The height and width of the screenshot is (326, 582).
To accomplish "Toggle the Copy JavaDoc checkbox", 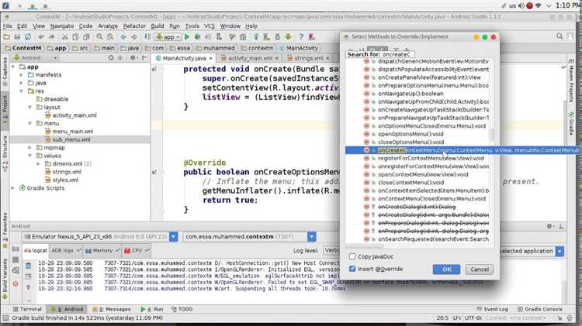I will (x=352, y=256).
